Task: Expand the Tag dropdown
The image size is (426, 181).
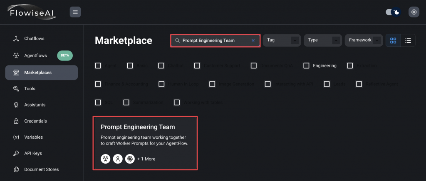Action: [x=282, y=40]
